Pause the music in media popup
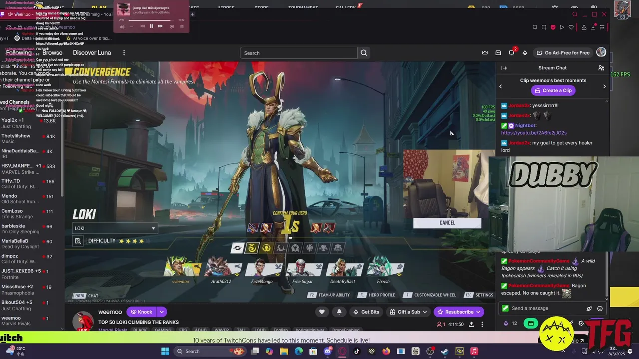The image size is (639, 359). coord(151,26)
